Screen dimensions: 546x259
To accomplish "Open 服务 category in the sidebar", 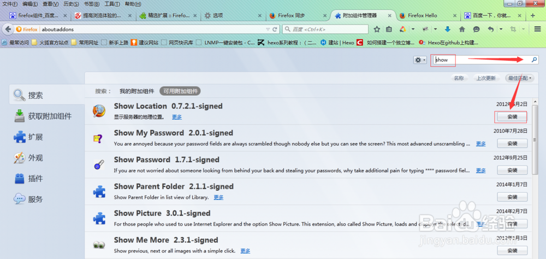I will tap(46, 199).
